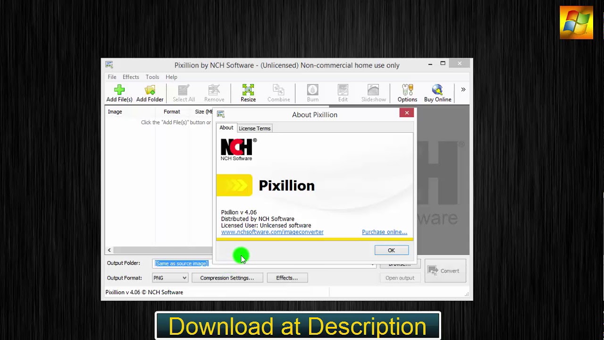The width and height of the screenshot is (604, 340).
Task: Open the www.nchsoftware.com/imageconverter link
Action: (272, 232)
